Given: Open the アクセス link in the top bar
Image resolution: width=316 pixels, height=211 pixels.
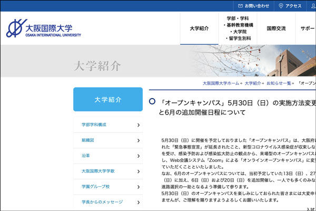Looking at the screenshot, I should tap(290, 6).
